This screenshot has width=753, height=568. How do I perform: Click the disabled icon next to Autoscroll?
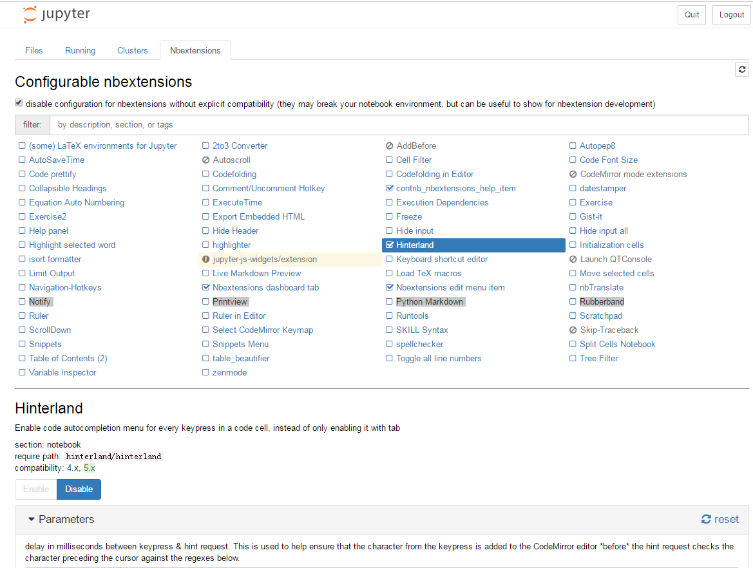click(206, 160)
